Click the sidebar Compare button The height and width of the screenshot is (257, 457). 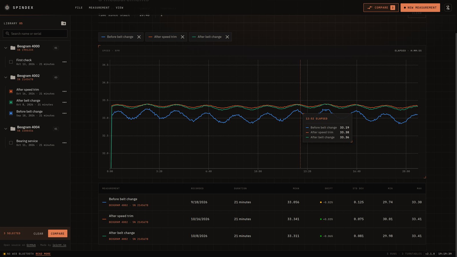click(58, 234)
